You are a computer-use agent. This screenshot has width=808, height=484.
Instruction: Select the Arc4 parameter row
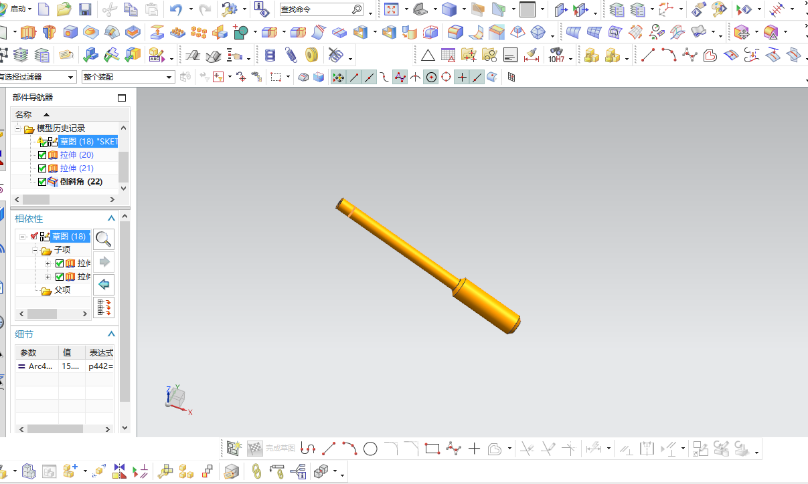coord(65,366)
